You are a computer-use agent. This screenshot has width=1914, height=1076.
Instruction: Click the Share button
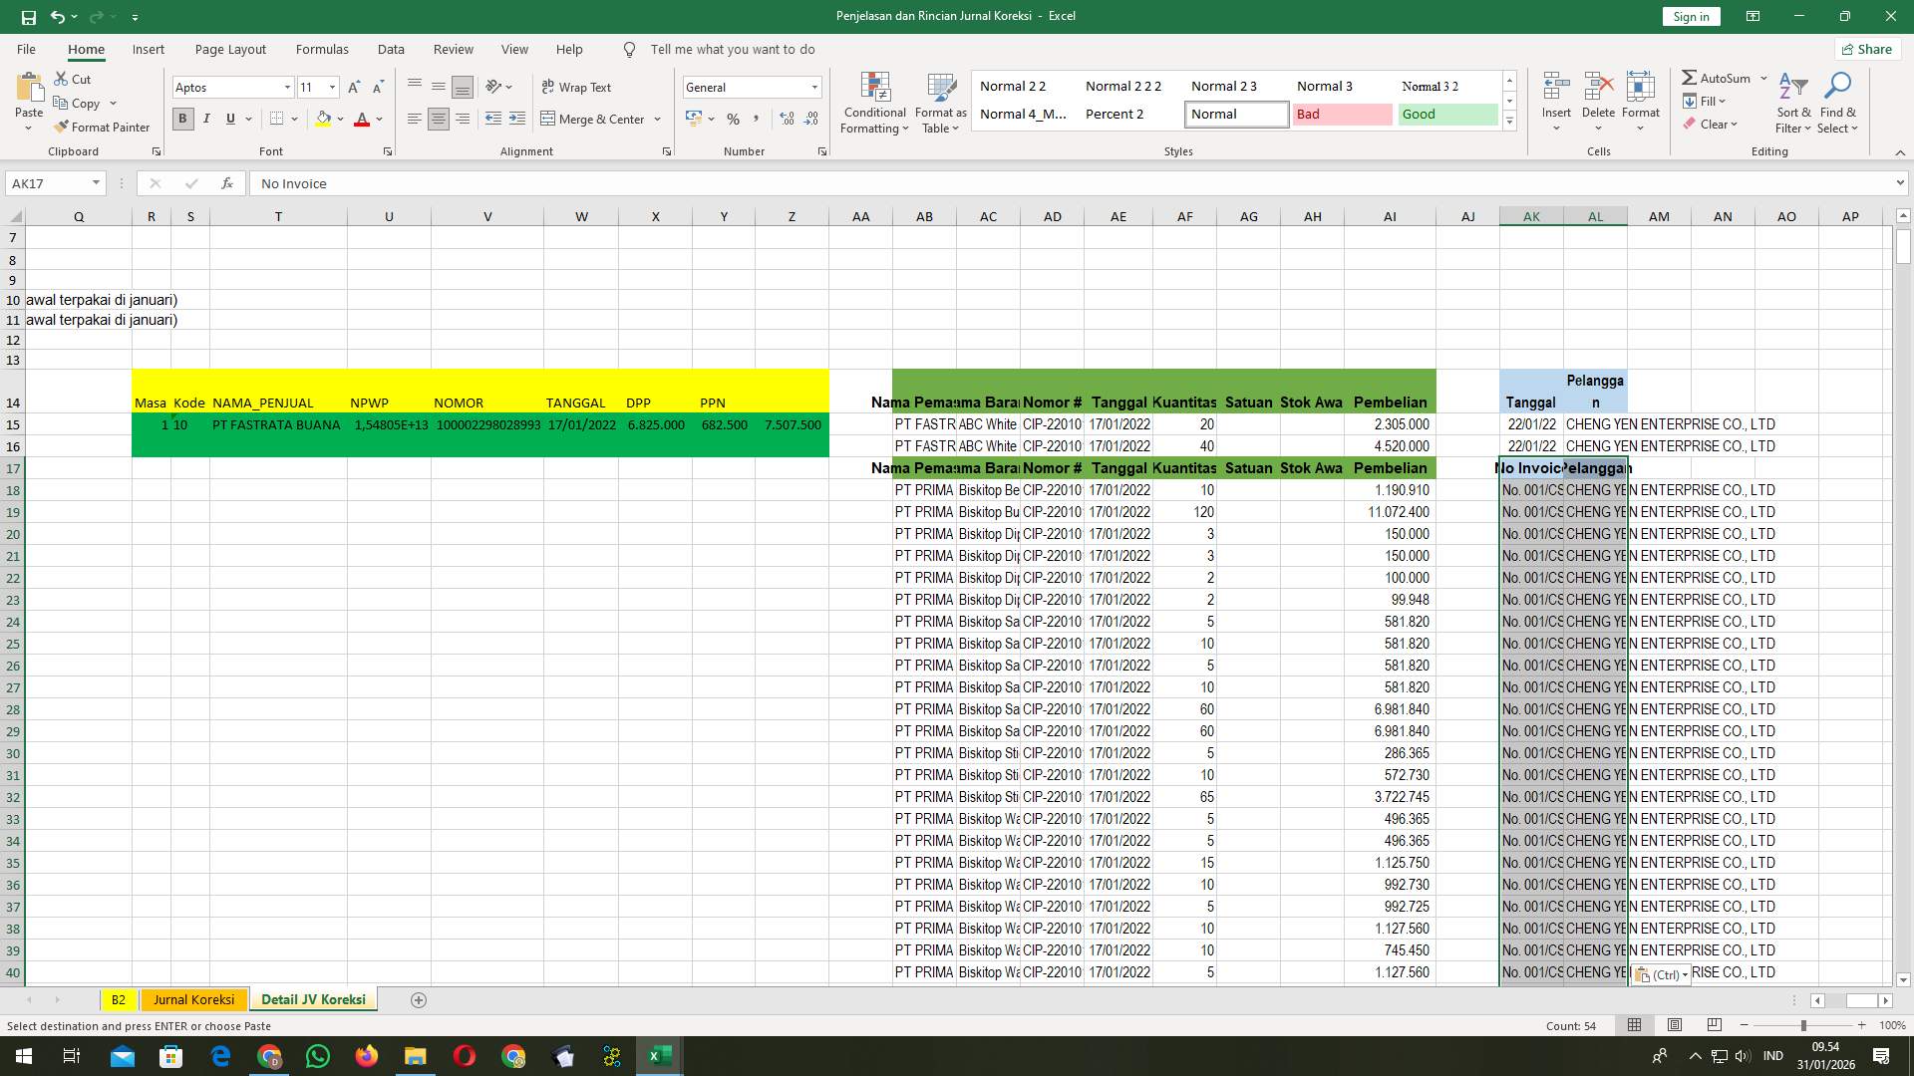pyautogui.click(x=1866, y=49)
